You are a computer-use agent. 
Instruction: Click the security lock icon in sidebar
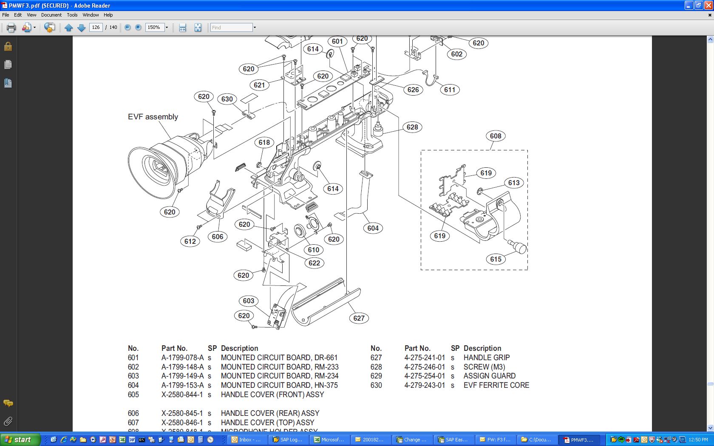tap(8, 46)
